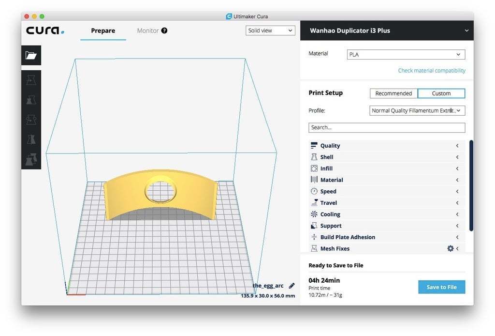
Task: Click the Support category icon
Action: [314, 226]
